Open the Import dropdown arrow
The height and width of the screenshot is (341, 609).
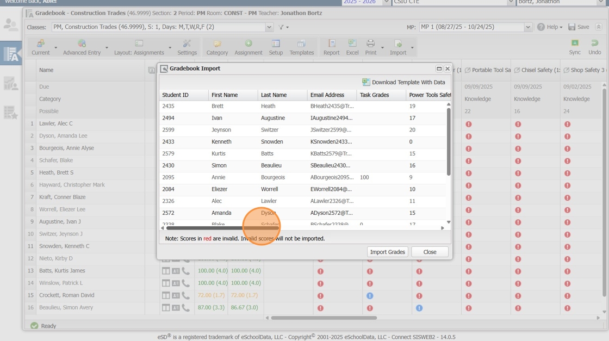click(412, 48)
